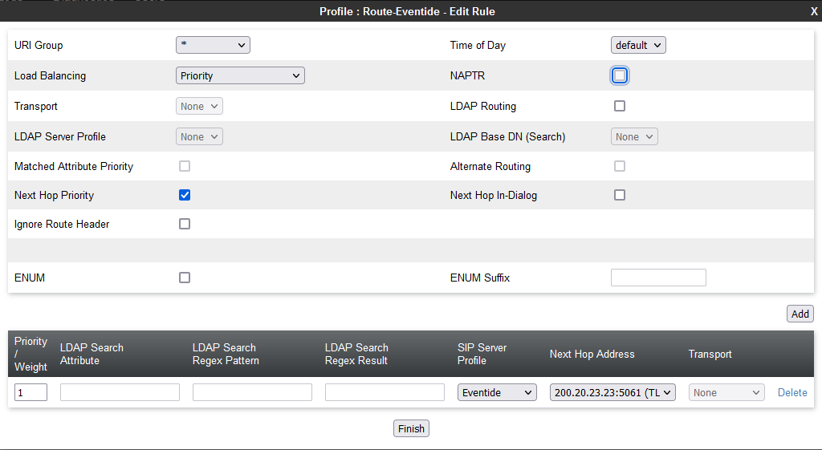Enable the NAPTR checkbox
The image size is (822, 450).
click(620, 75)
